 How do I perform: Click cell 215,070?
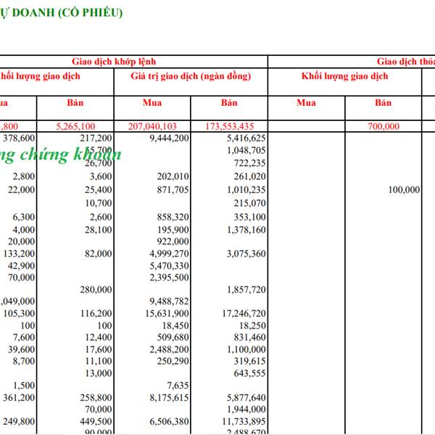coord(249,203)
